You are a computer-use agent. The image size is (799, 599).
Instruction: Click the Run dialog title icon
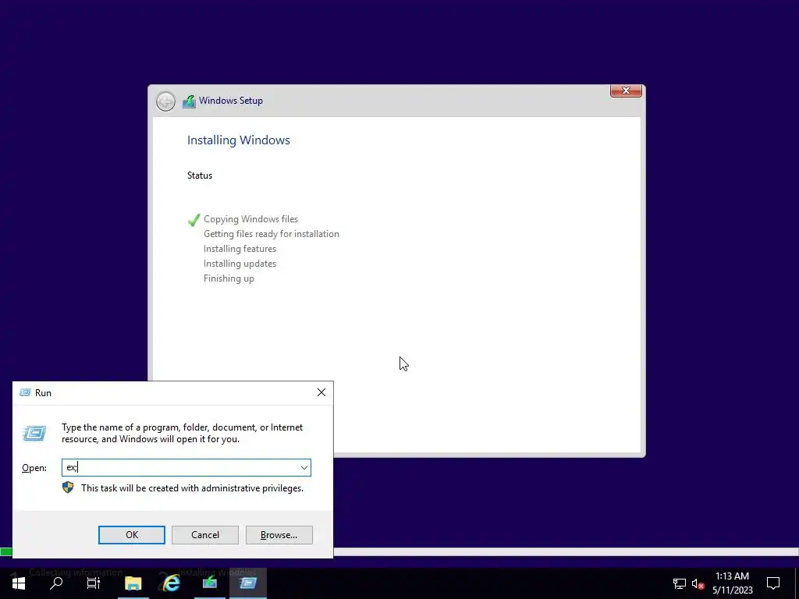[x=25, y=393]
